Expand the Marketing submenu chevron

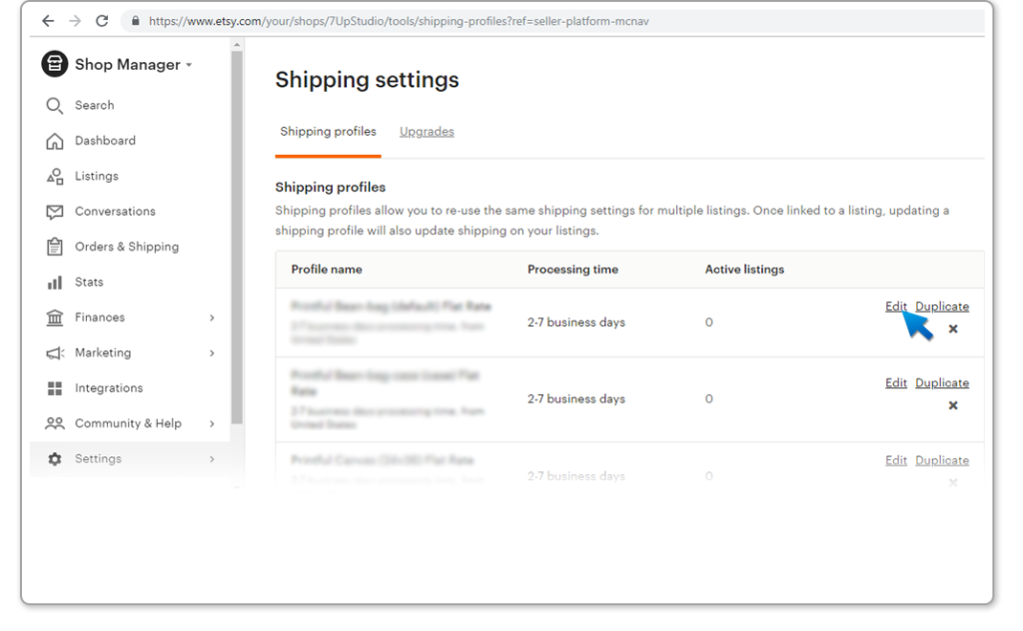[212, 352]
